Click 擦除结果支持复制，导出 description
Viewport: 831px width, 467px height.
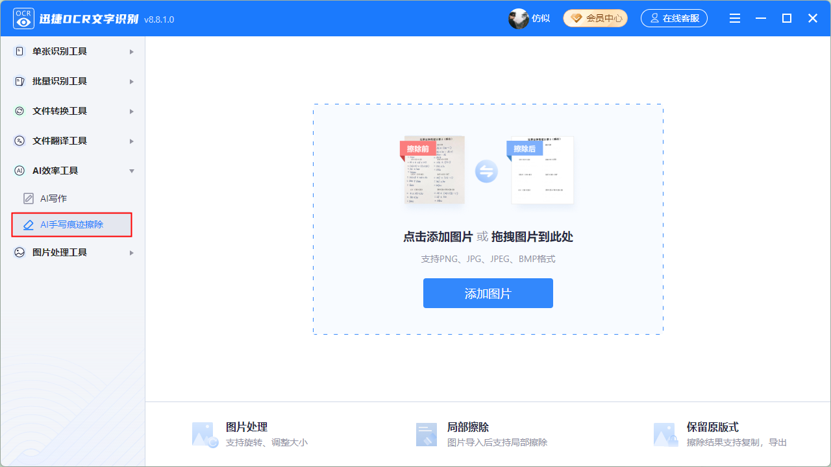coord(737,442)
